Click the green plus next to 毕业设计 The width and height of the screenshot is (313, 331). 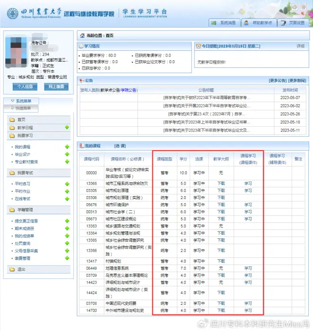coord(67,154)
